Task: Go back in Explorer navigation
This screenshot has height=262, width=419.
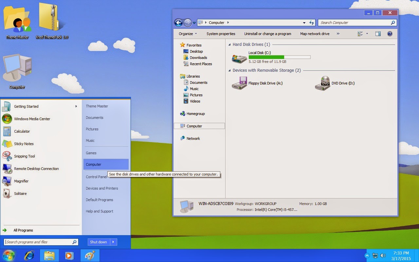Action: tap(178, 23)
